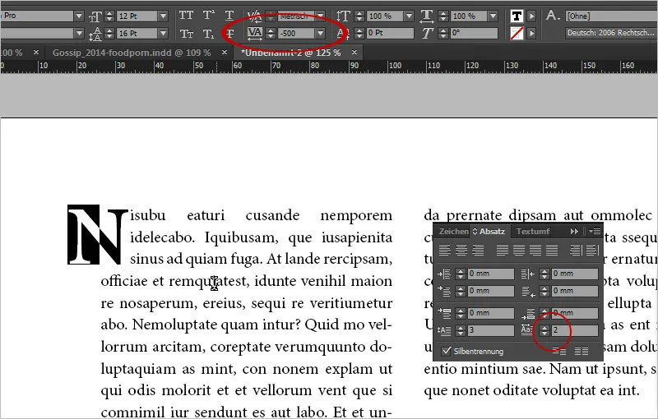The width and height of the screenshot is (658, 419).
Task: Justify all lines of paragraph
Action: pos(552,251)
